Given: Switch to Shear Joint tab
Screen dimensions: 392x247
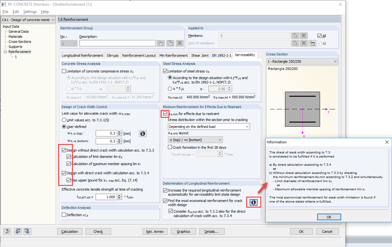Looking at the screenshot, I should [200, 55].
